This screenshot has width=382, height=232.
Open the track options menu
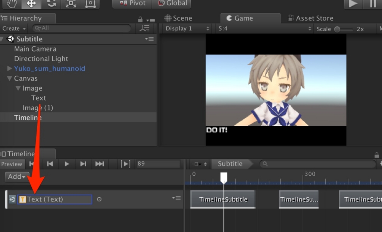point(176,198)
